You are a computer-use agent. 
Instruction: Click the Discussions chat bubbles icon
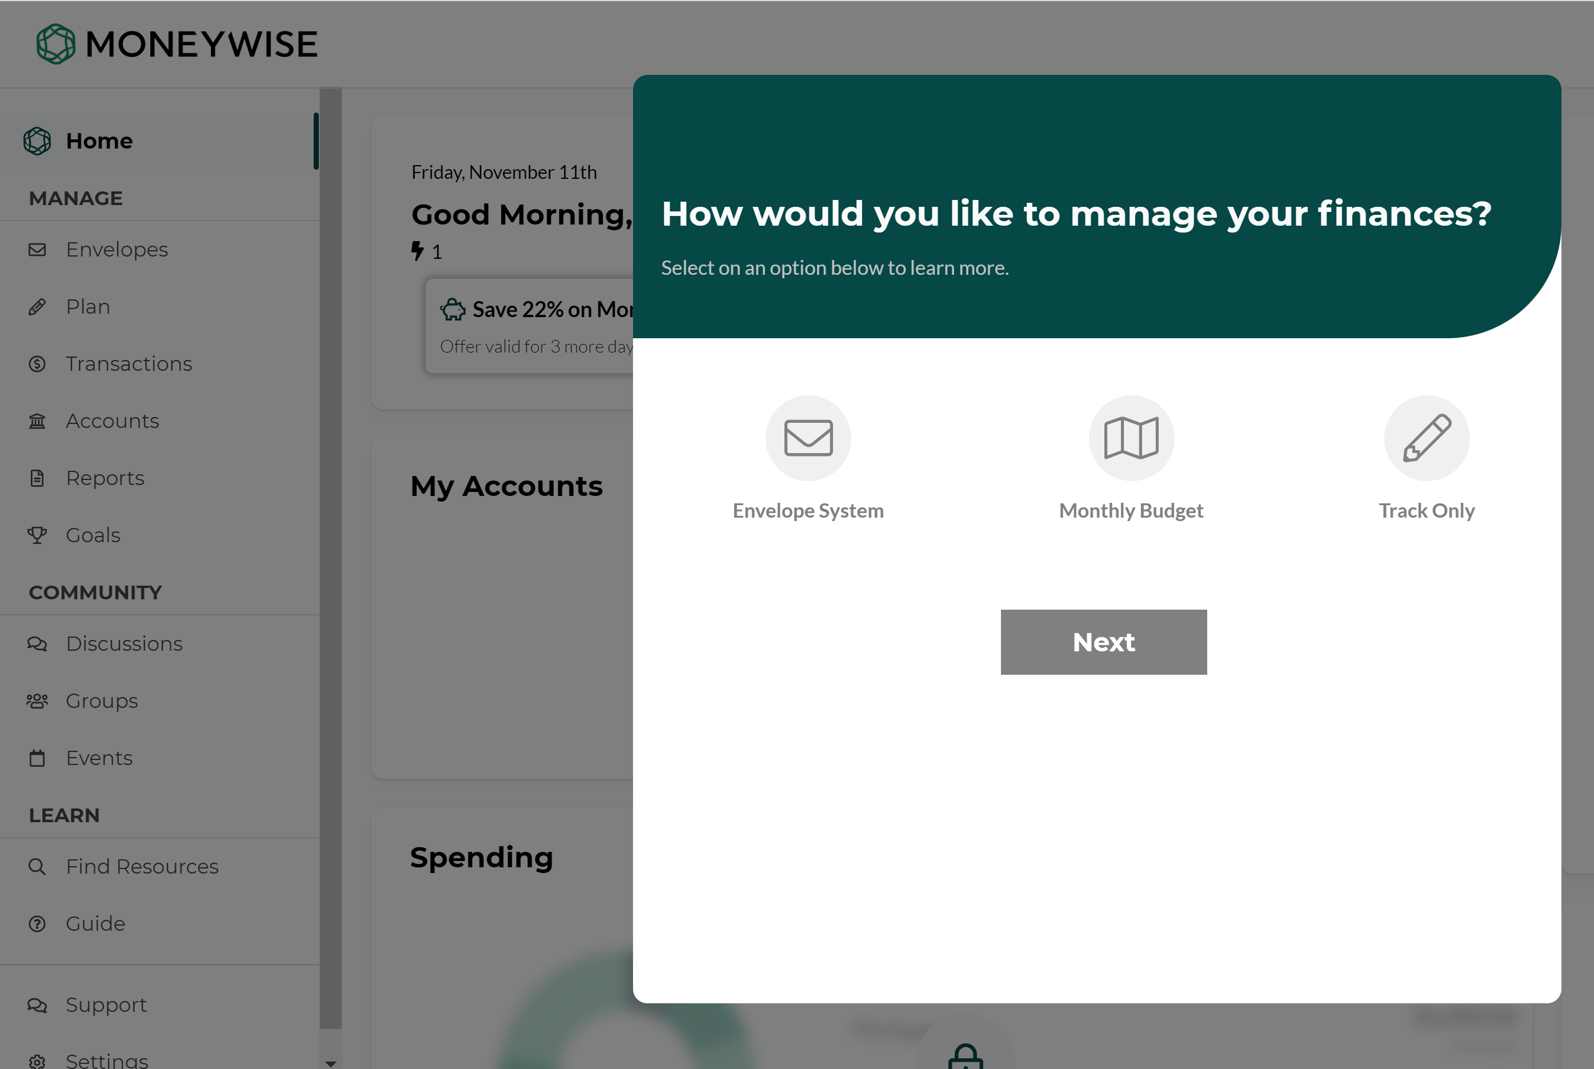(x=37, y=643)
